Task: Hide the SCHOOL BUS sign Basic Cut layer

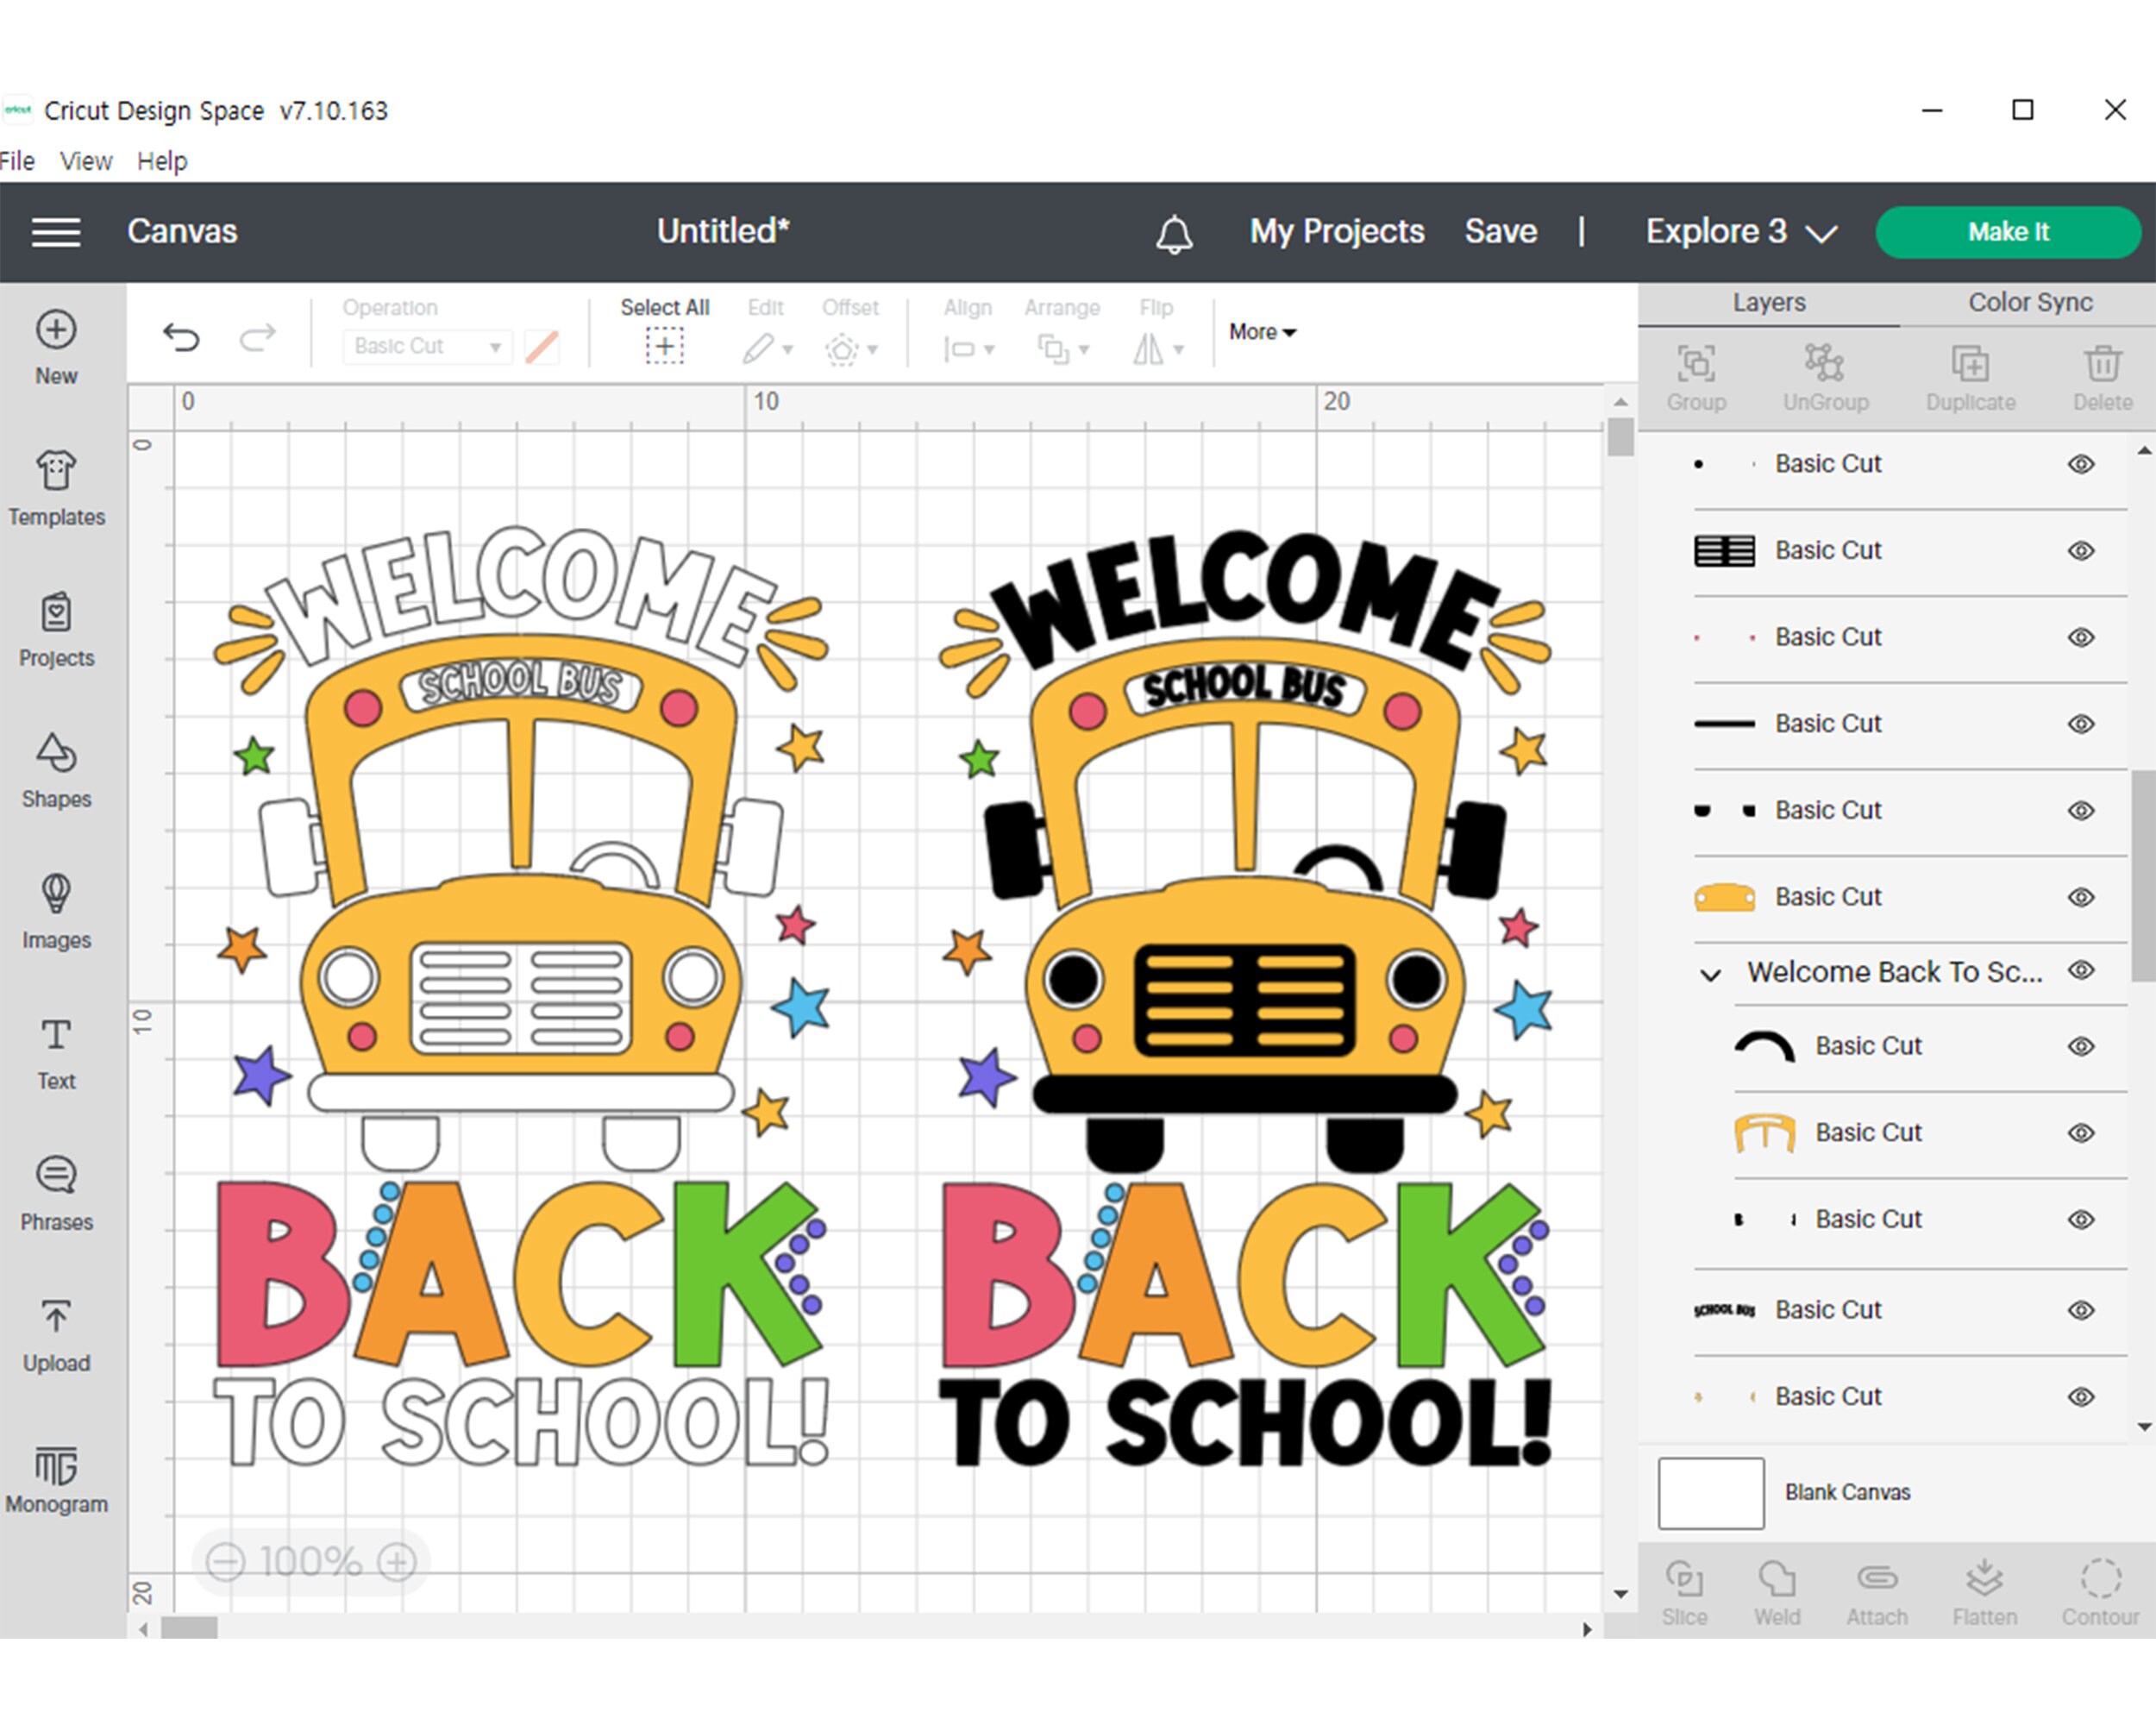Action: [2080, 1309]
